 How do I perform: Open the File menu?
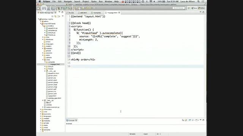54,2
